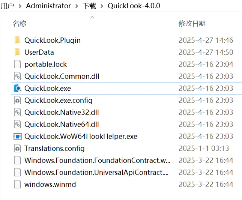
Task: Click the portable.lock blank file icon
Action: [x=17, y=64]
